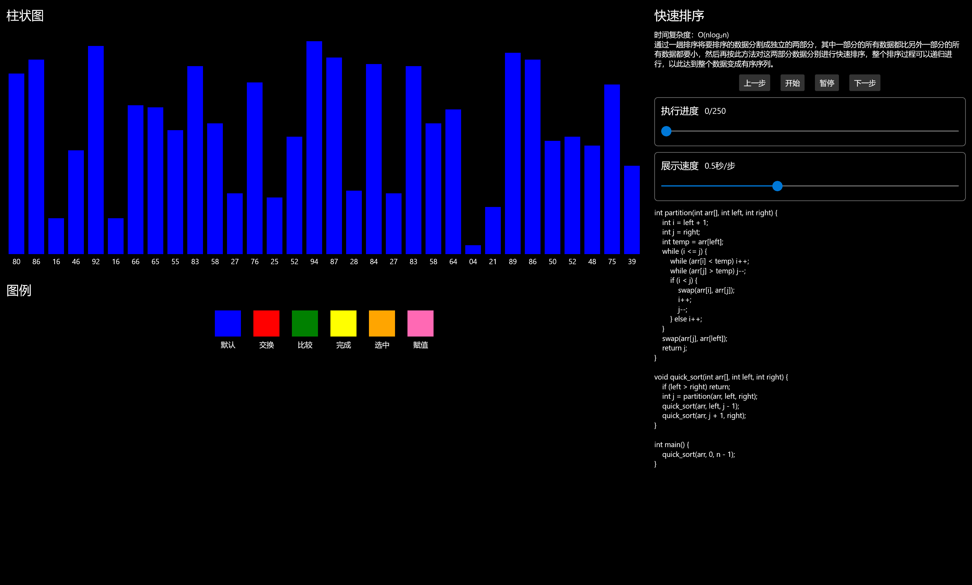Click the tallest bar labeled 94
This screenshot has width=972, height=585.
(x=314, y=148)
